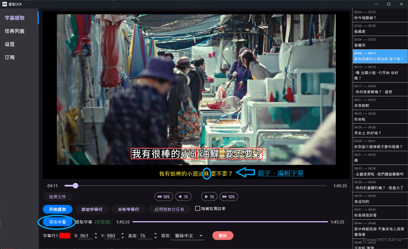This screenshot has width=408, height=249.
Task: Click 添加字幕行 to add subtitle row
Action: coord(92,209)
